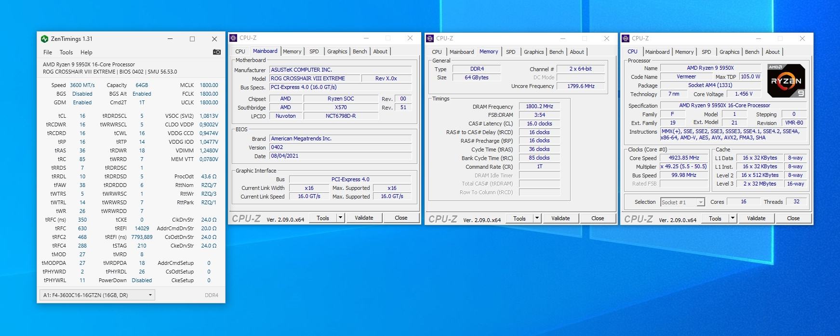
Task: Open the Help menu in ZenTimings
Action: (x=86, y=52)
